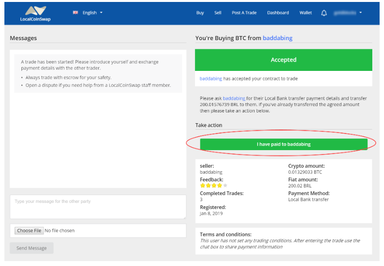Open the notifications bell
The height and width of the screenshot is (266, 384).
click(x=324, y=13)
